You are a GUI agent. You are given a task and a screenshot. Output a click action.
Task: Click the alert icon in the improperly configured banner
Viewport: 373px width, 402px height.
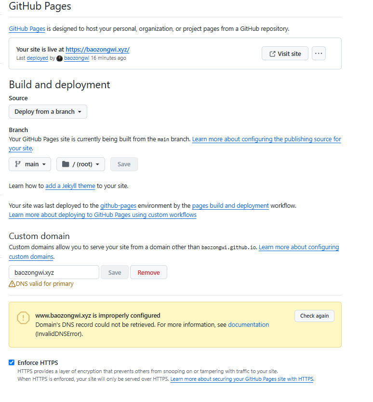point(23,318)
